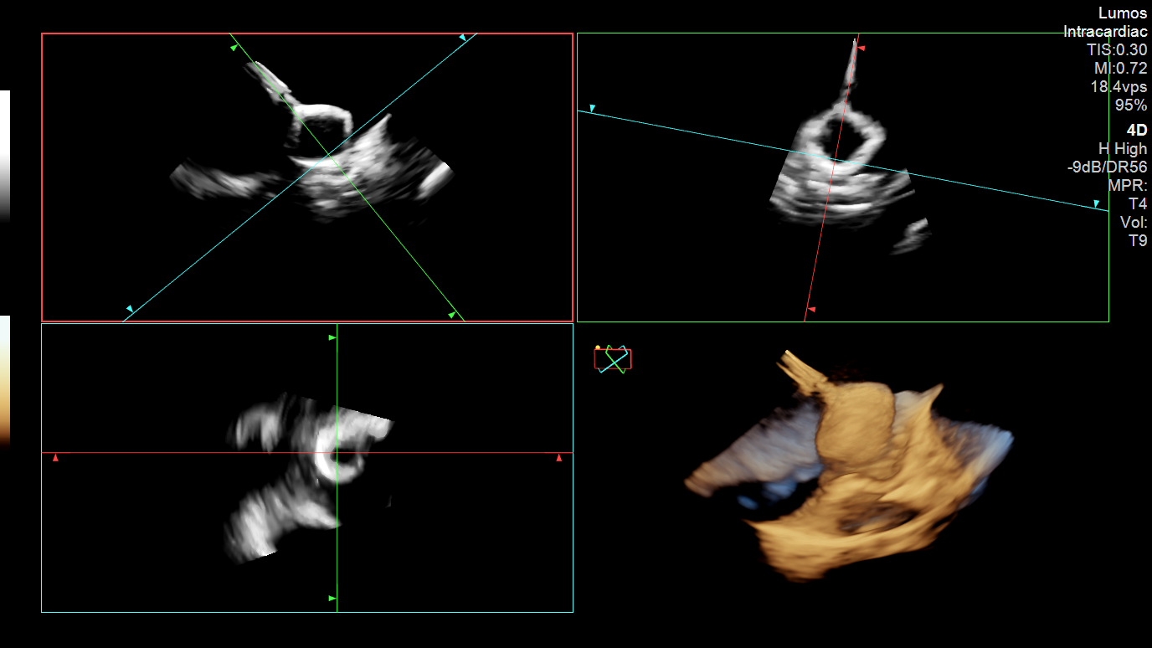Click green arrow at top of bottom-left view
Screen dimensions: 1152x648
(x=332, y=337)
